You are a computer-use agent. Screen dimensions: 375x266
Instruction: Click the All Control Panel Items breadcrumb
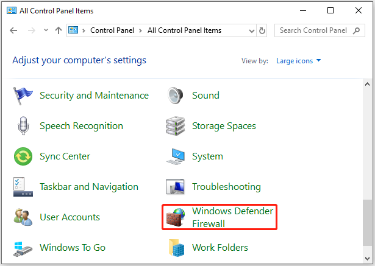pyautogui.click(x=184, y=30)
